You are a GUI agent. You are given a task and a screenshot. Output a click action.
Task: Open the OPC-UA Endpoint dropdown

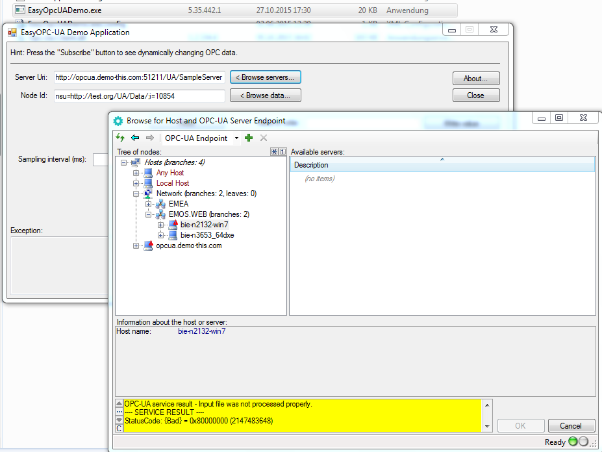236,138
